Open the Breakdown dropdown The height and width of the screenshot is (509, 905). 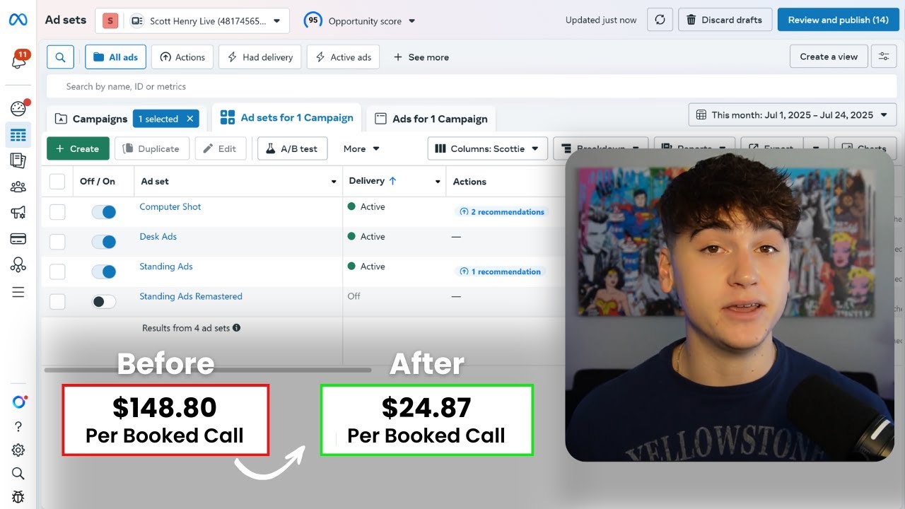click(x=600, y=148)
